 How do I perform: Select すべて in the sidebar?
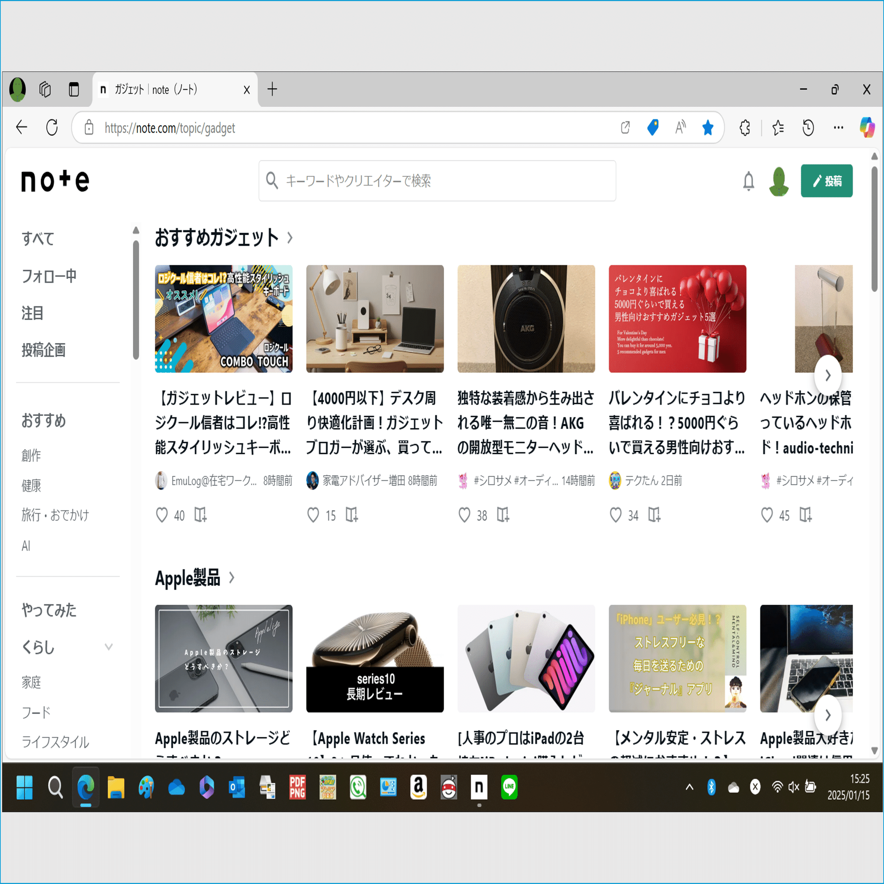coord(38,238)
